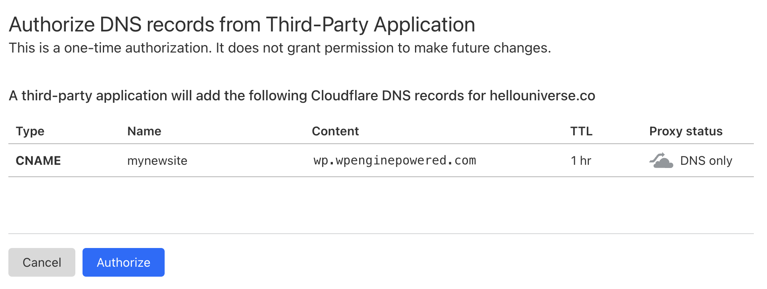The image size is (767, 289).
Task: Click the Content column header
Action: click(x=335, y=131)
